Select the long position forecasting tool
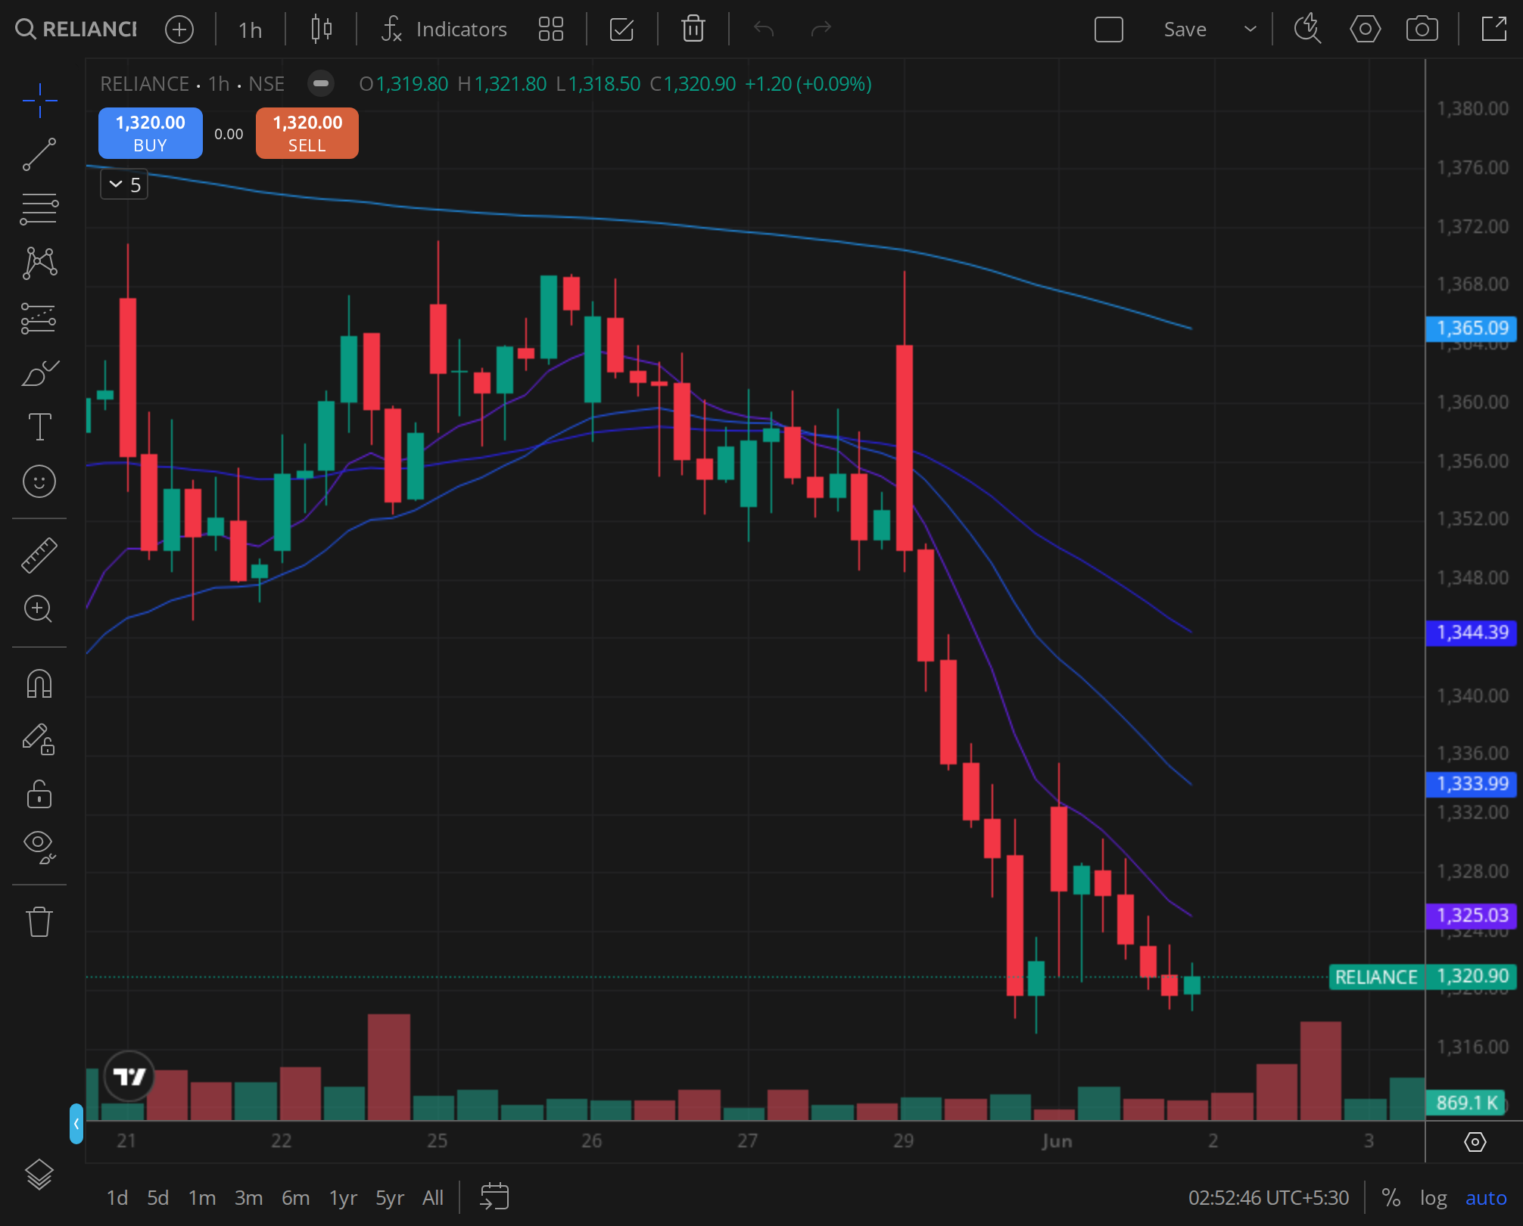Viewport: 1523px width, 1226px height. pyautogui.click(x=39, y=318)
